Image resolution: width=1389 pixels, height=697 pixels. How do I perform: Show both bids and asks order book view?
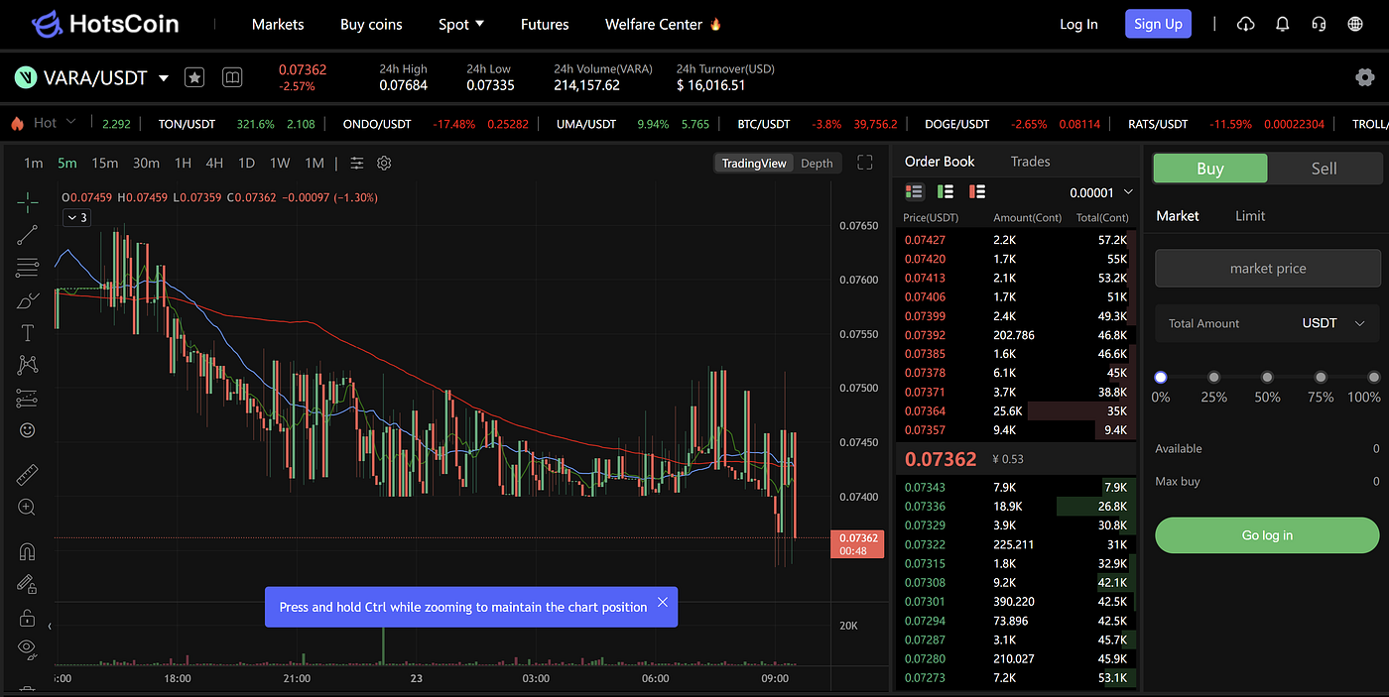coord(915,191)
